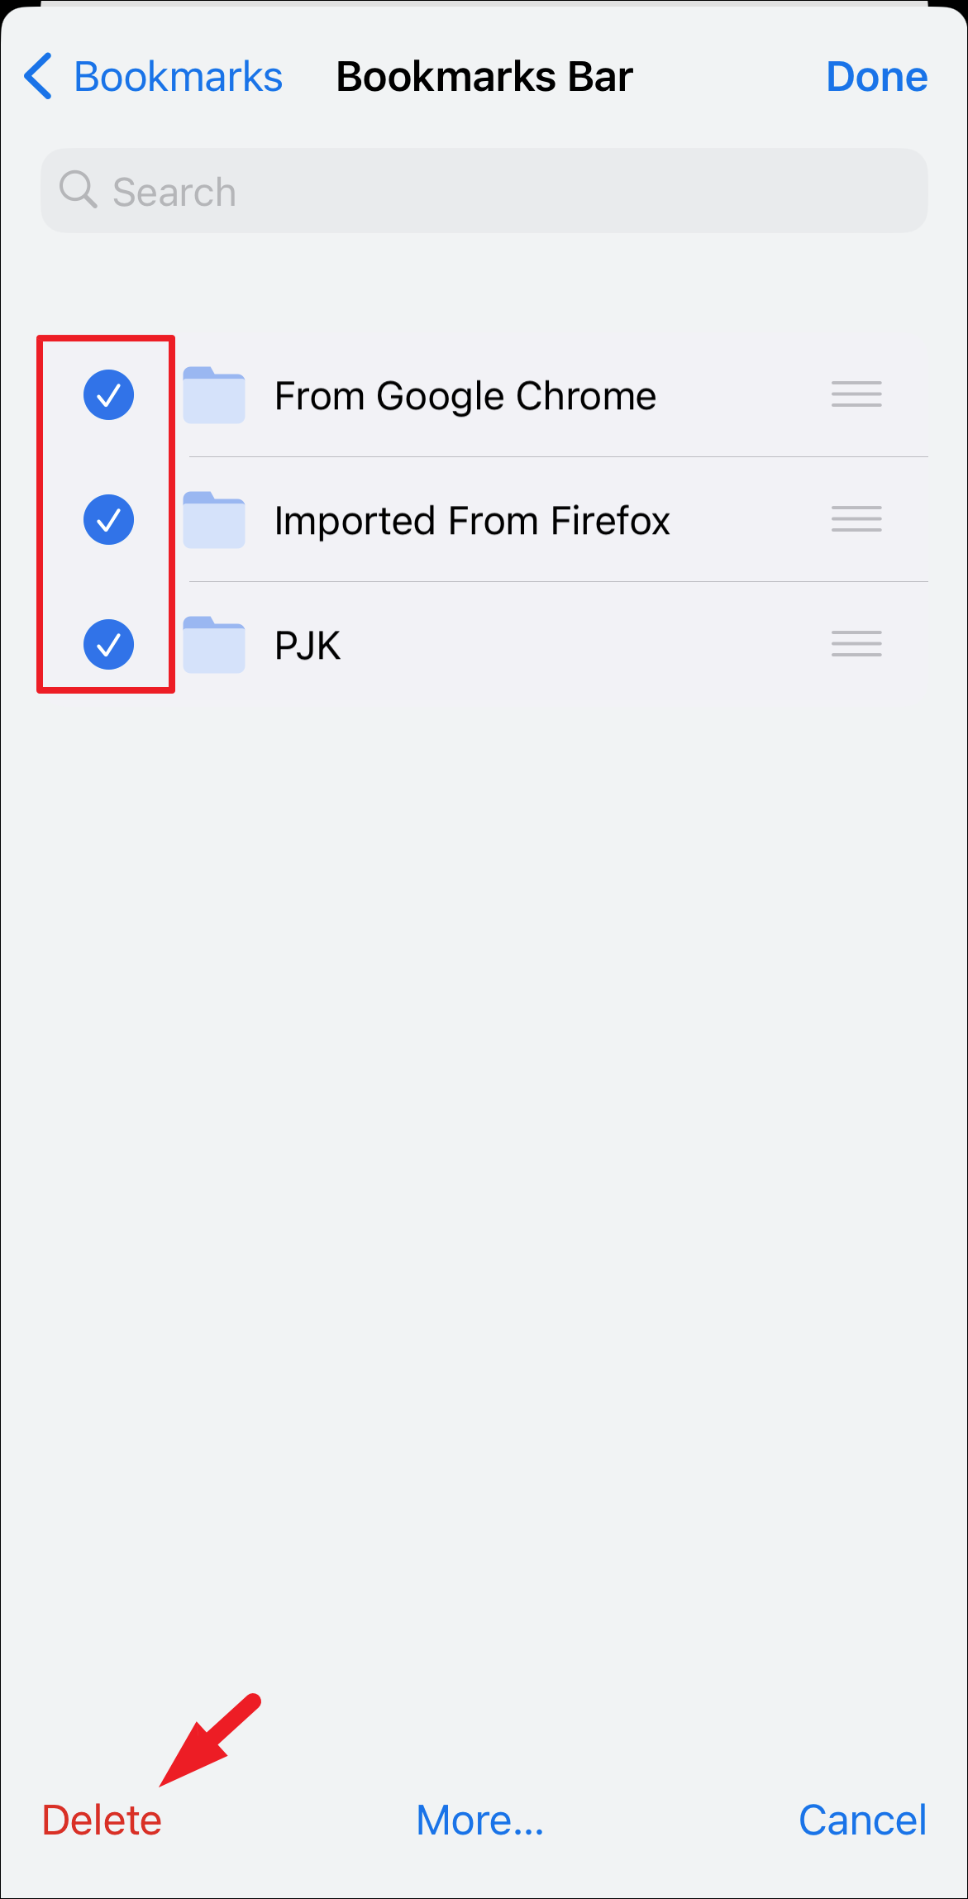The width and height of the screenshot is (968, 1899).
Task: Open the Imported From Firefox folder icon
Action: tap(213, 520)
